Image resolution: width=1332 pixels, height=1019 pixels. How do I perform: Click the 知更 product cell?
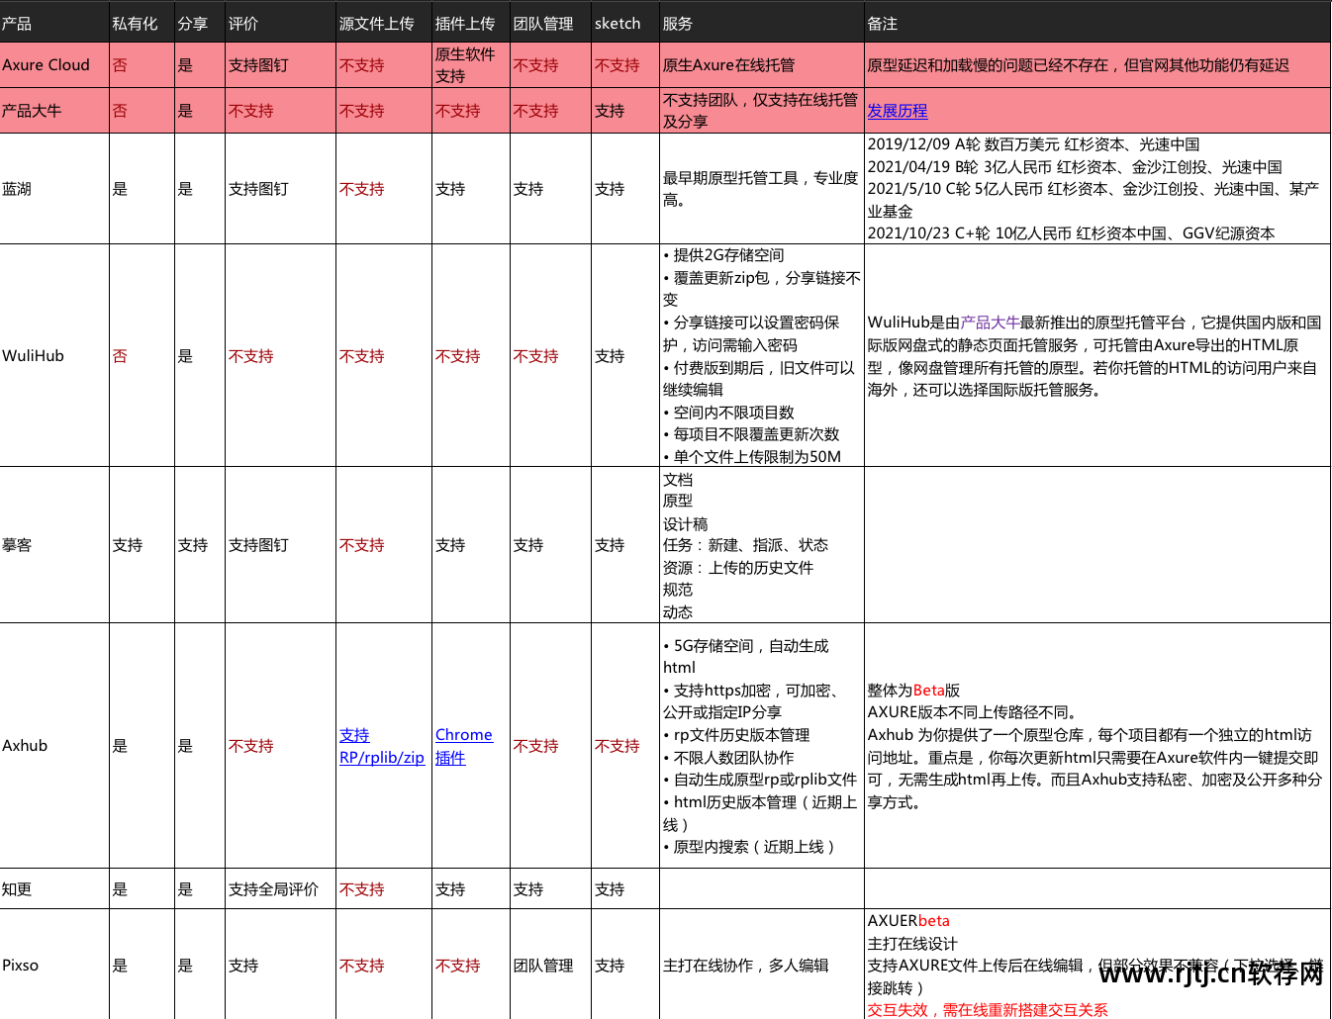(54, 889)
